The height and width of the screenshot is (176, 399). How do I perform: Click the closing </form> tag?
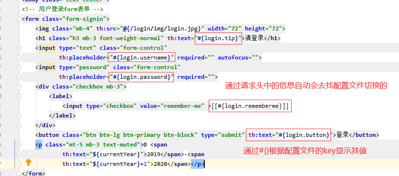click(34, 174)
